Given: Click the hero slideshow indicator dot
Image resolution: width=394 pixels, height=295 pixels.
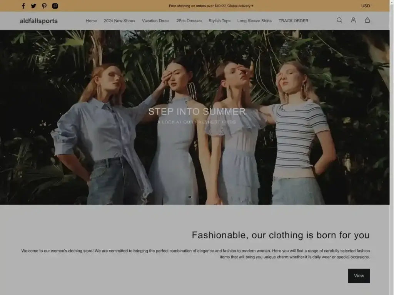Looking at the screenshot, I should 189,197.
